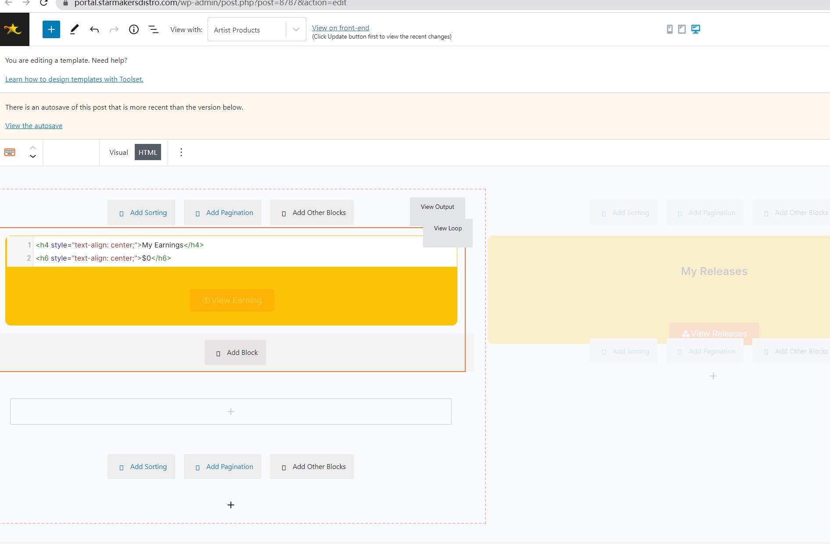Click right column lower Add Sorting button

coord(624,351)
